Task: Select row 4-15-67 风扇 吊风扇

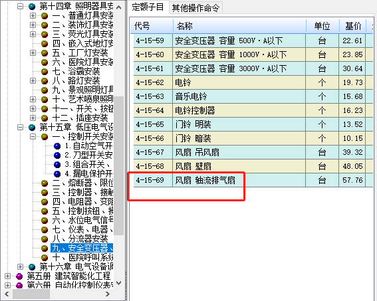Action: [x=253, y=152]
